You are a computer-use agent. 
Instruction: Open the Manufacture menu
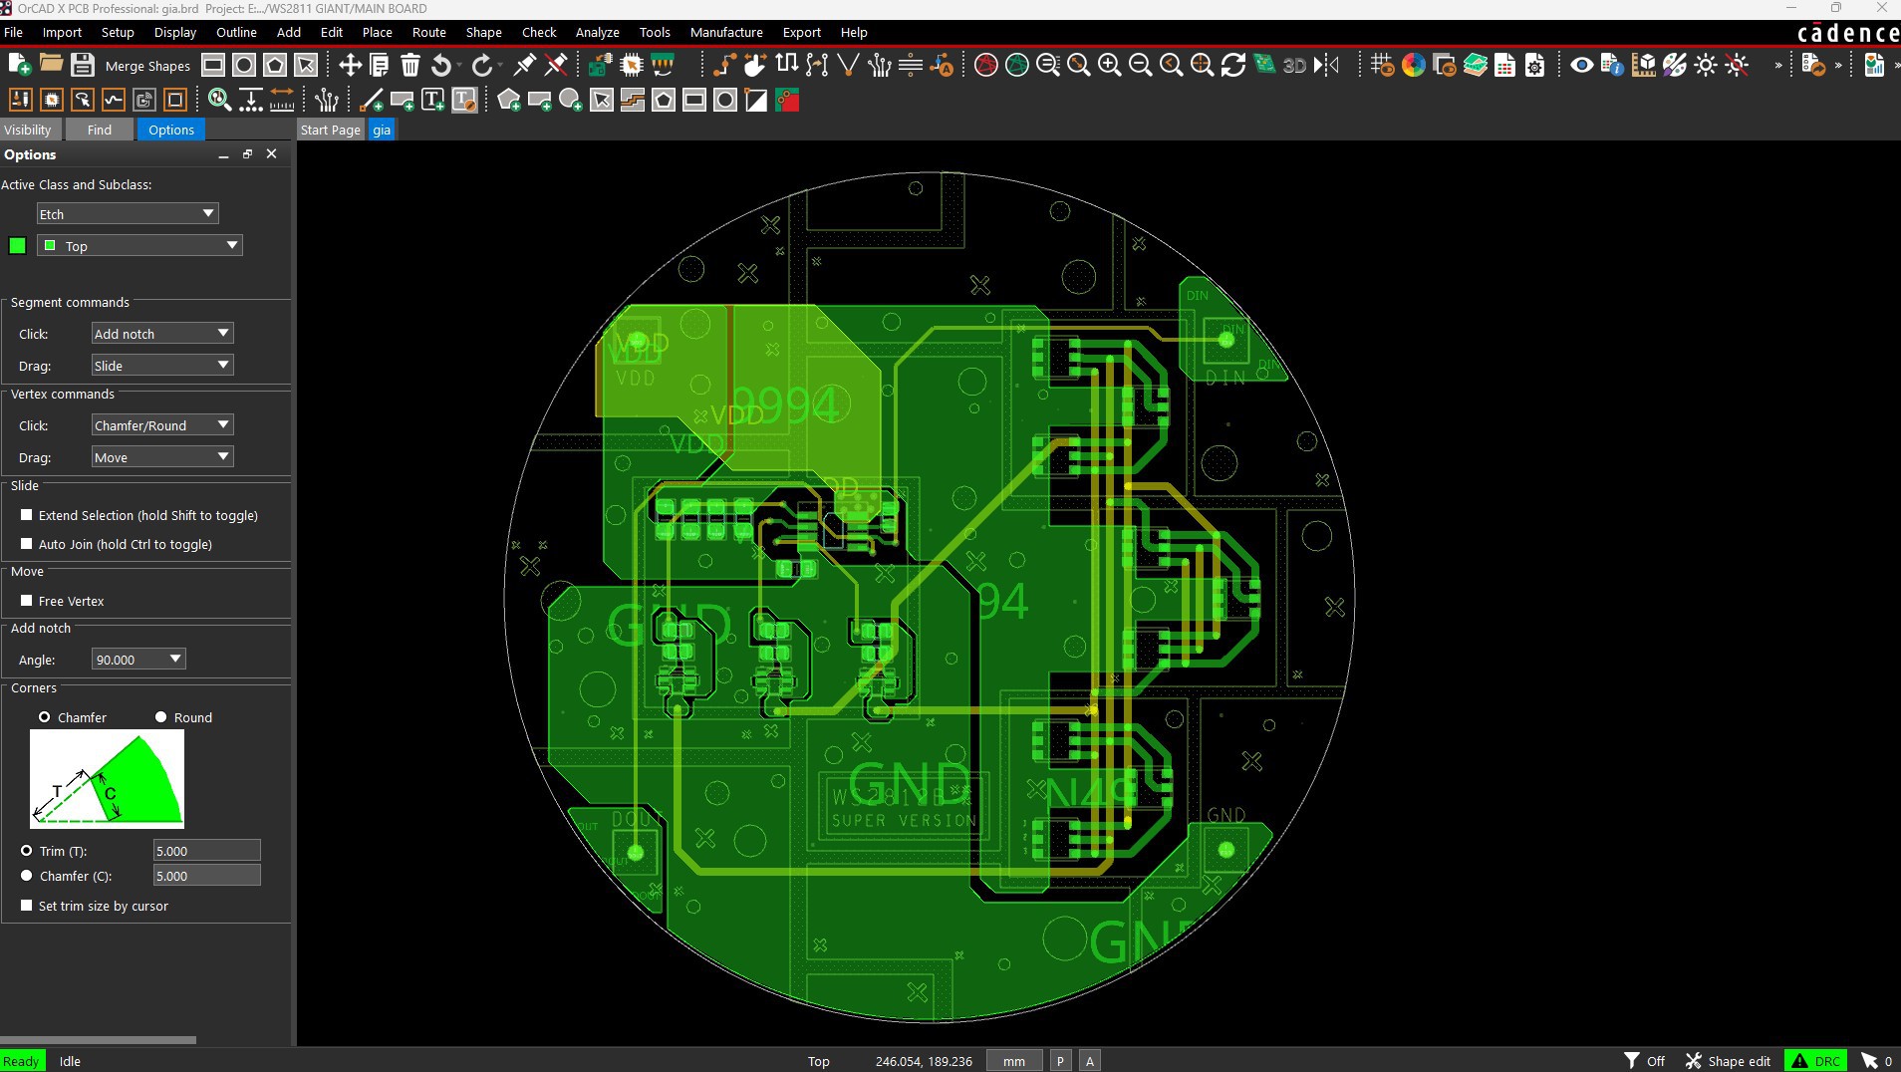[725, 32]
